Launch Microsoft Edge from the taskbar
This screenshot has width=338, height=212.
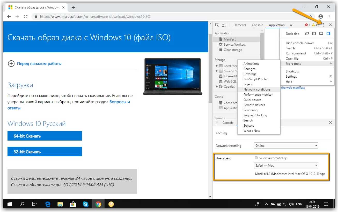[x=48, y=204]
